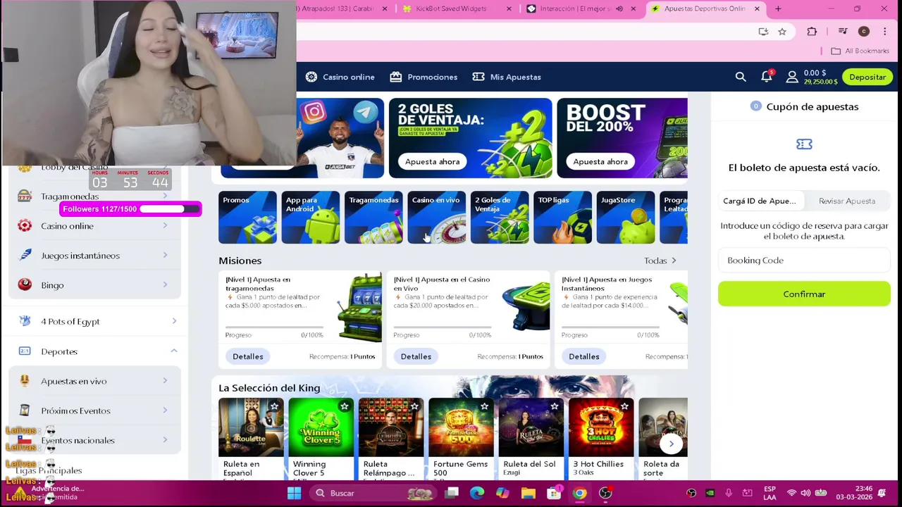The image size is (902, 507).
Task: Click the Depositar button
Action: pos(867,77)
